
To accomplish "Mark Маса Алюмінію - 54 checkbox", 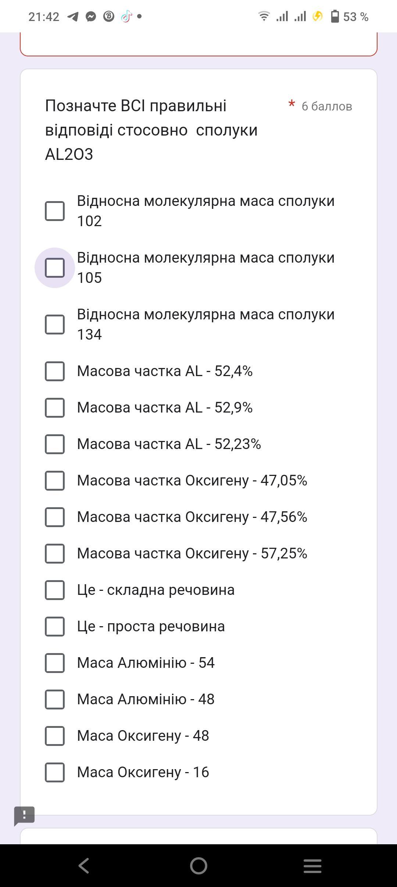I will click(55, 663).
